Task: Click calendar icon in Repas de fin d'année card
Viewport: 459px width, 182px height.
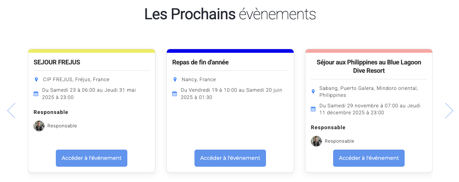Action: pyautogui.click(x=174, y=94)
